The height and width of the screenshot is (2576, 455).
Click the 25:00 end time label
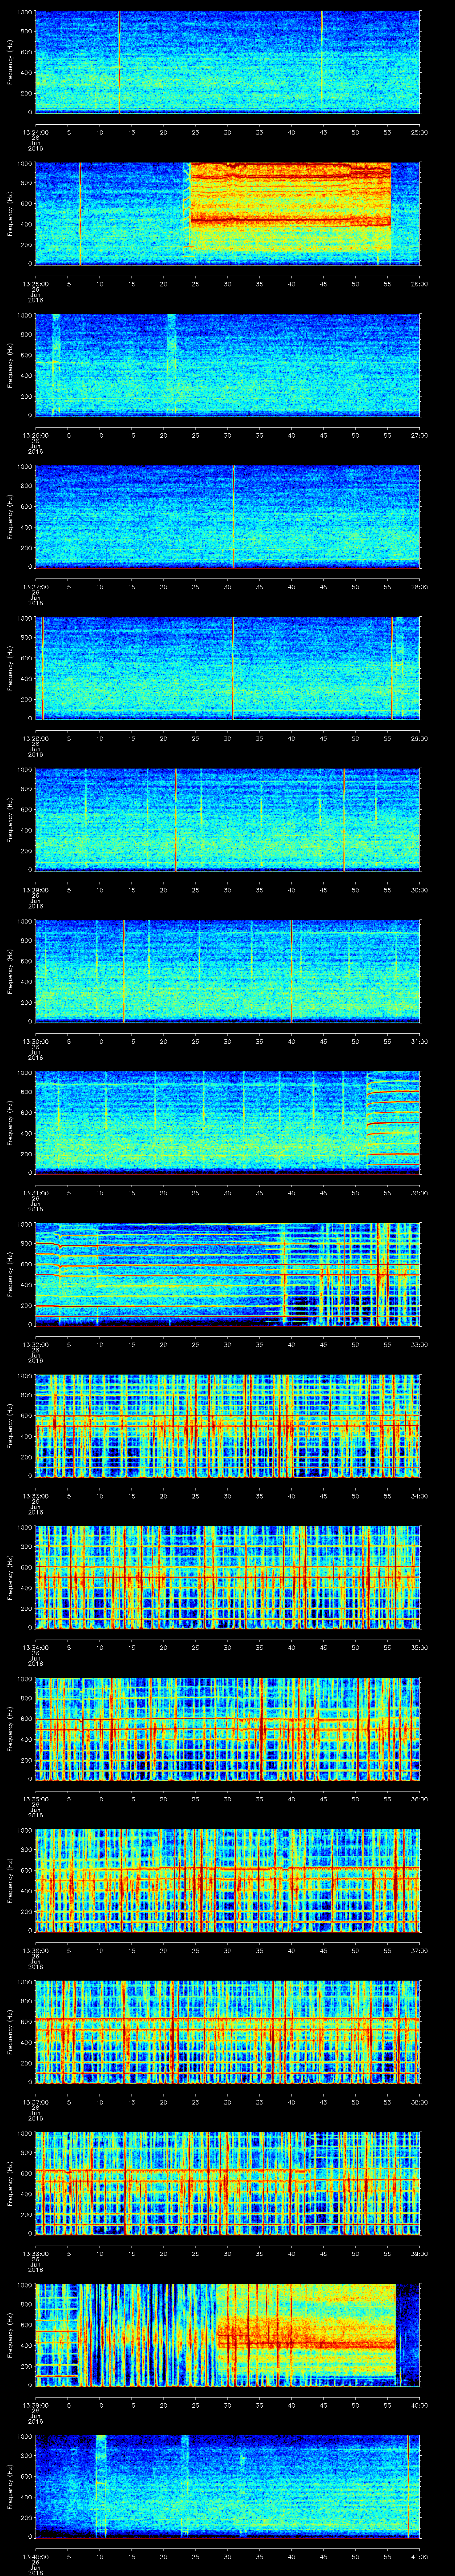coord(419,132)
